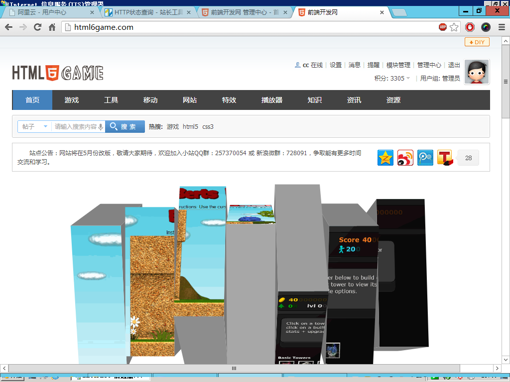
Task: Open the 移动 navigation item
Action: [x=150, y=100]
